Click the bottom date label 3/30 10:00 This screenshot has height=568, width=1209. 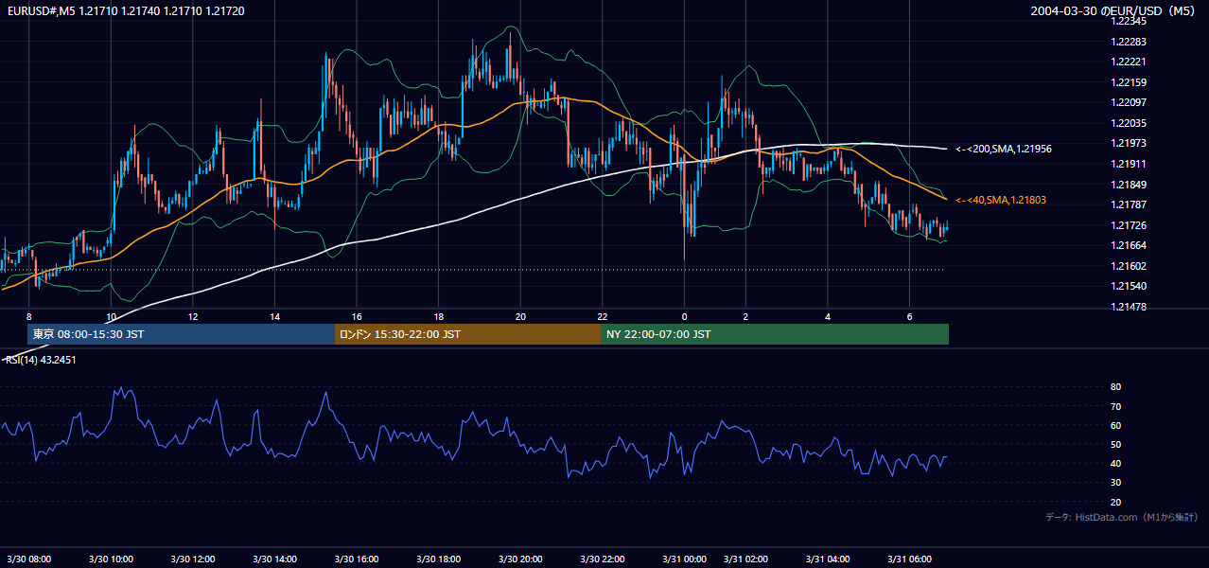(x=111, y=559)
